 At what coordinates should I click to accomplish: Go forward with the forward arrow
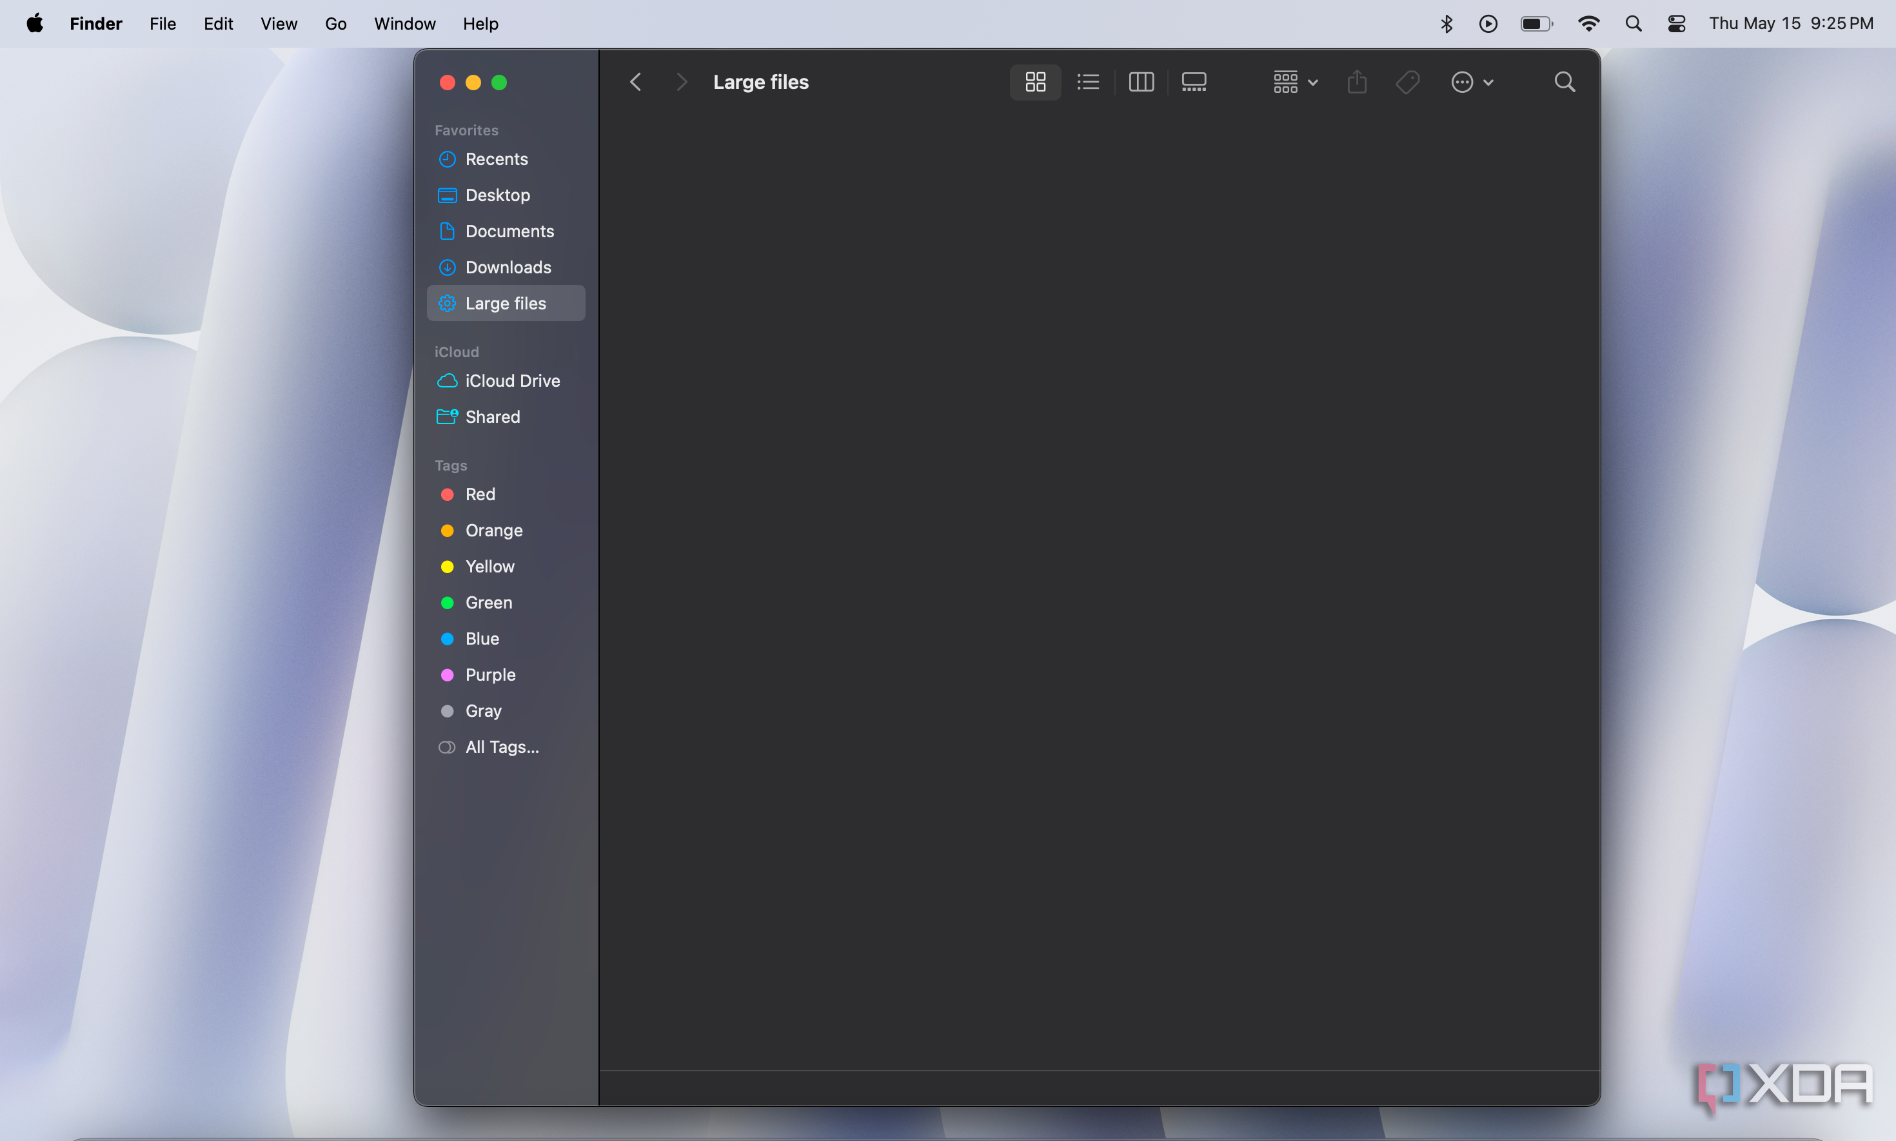click(x=681, y=83)
